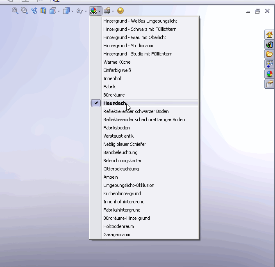Image resolution: width=275 pixels, height=267 pixels.
Task: Apply the Holzbodenraum scene
Action: click(144, 226)
